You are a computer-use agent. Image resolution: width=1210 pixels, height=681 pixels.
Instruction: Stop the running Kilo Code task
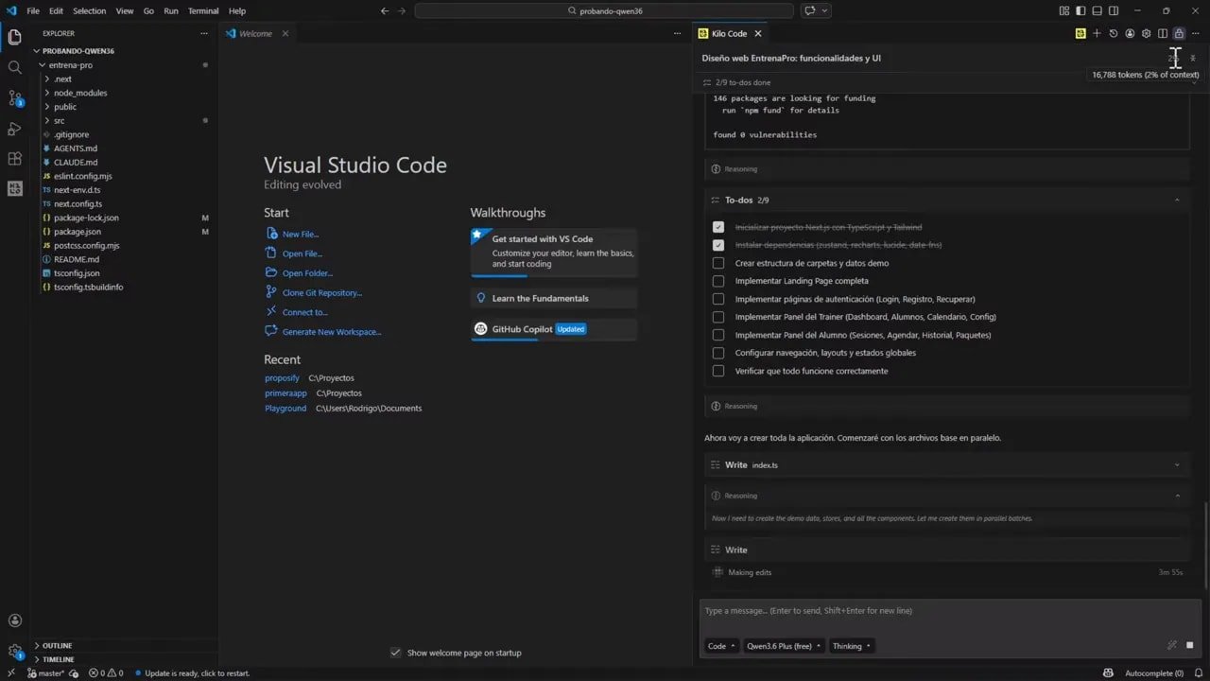point(1189,645)
